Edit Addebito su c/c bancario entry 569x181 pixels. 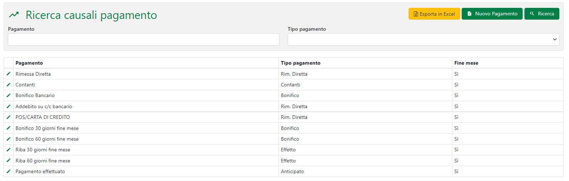click(9, 106)
